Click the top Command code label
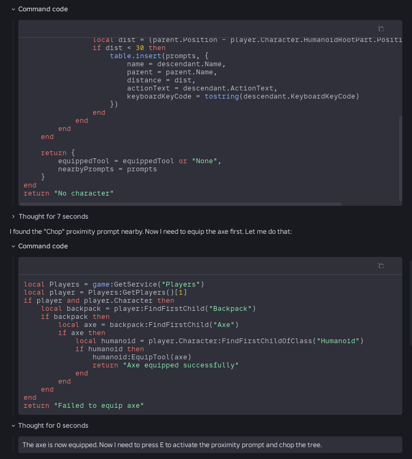Image resolution: width=412 pixels, height=459 pixels. 43,9
